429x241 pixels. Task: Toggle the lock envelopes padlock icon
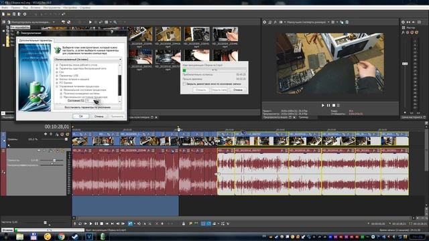[x=184, y=224]
